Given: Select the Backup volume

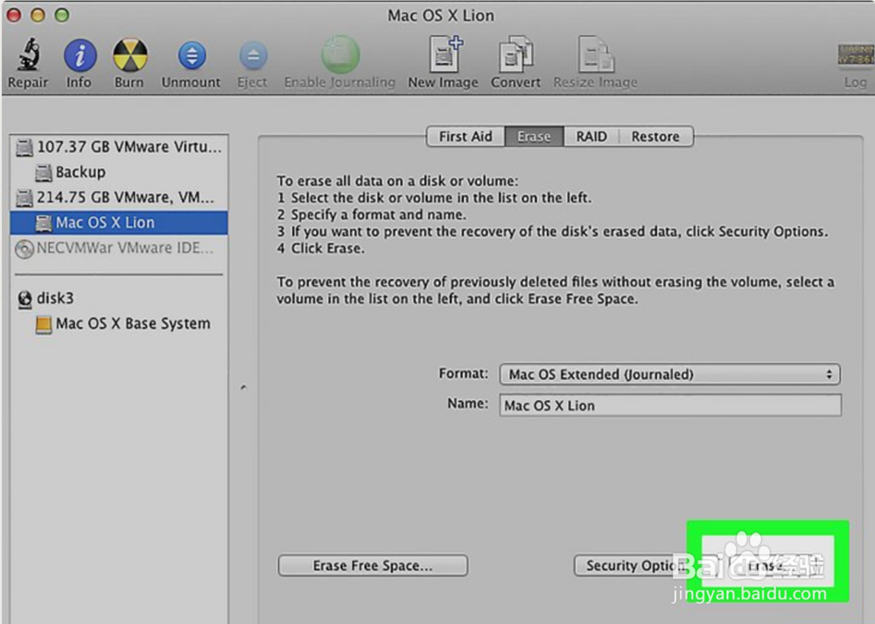Looking at the screenshot, I should point(119,172).
